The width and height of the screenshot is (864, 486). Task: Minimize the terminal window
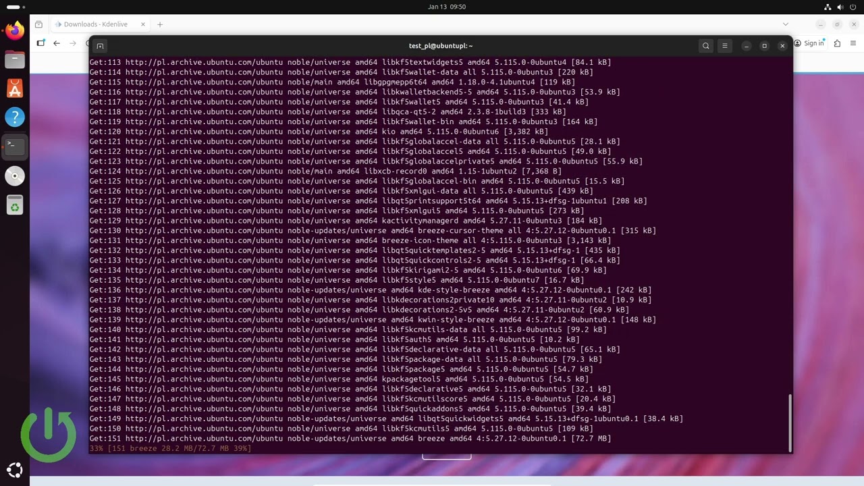[x=747, y=46]
